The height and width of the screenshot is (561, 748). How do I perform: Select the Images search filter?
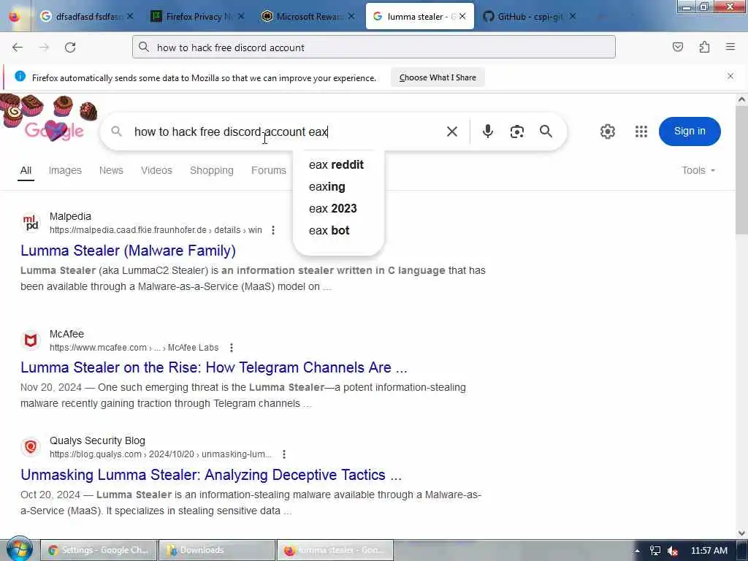(x=65, y=170)
